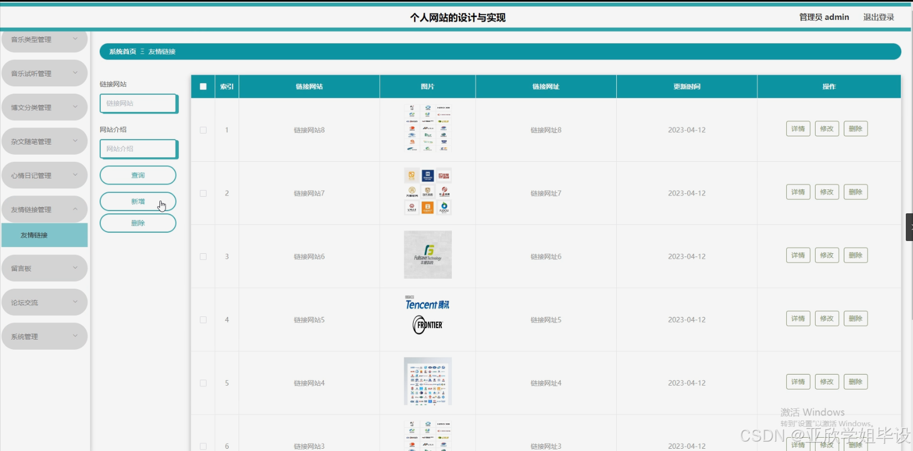
Task: Select the 链接网址6 cell
Action: coord(546,257)
